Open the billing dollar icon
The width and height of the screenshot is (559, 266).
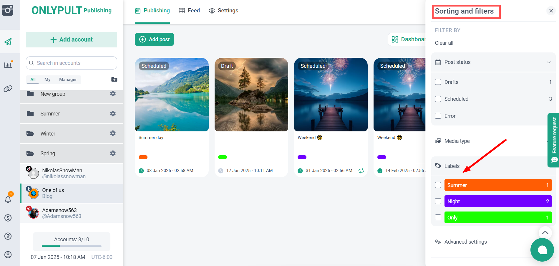click(8, 218)
